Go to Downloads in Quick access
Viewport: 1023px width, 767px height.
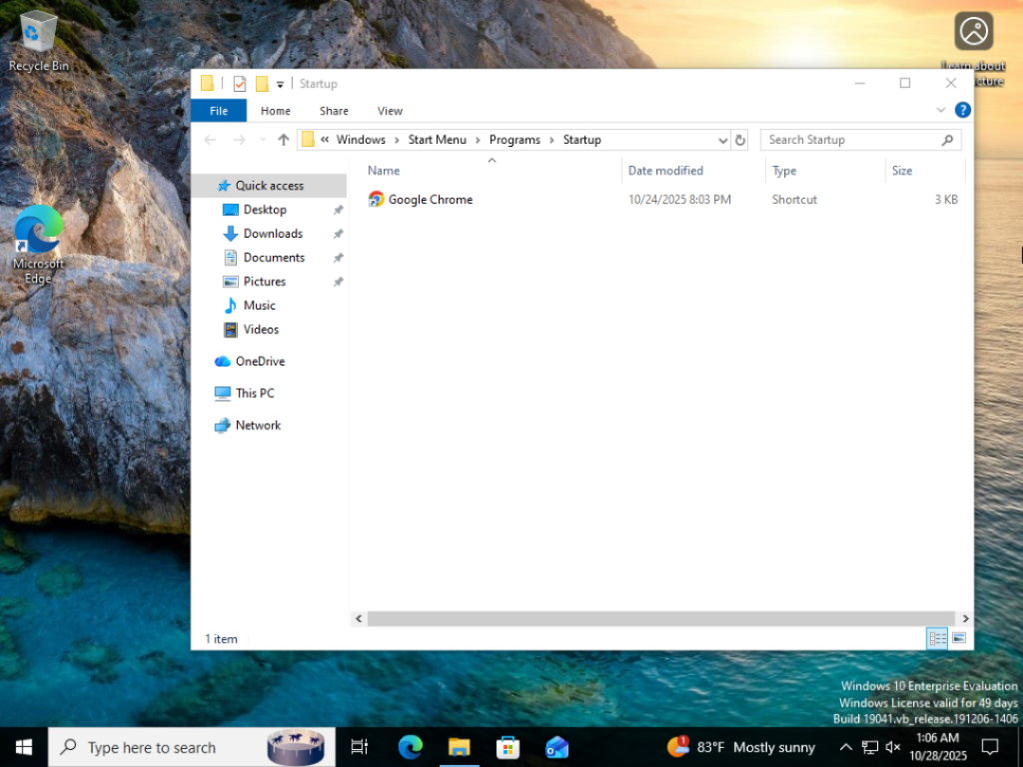(x=273, y=234)
